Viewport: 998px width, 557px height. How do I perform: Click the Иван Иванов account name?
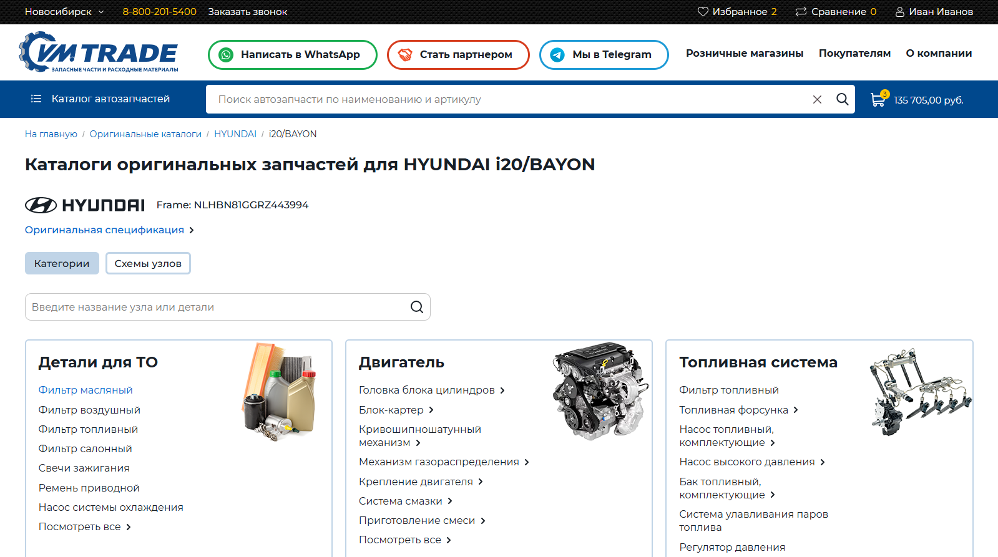(941, 12)
